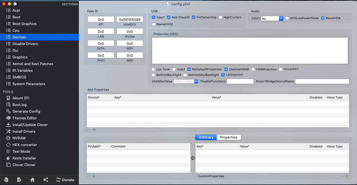Click the Themes Editor palette icon

pos(8,118)
